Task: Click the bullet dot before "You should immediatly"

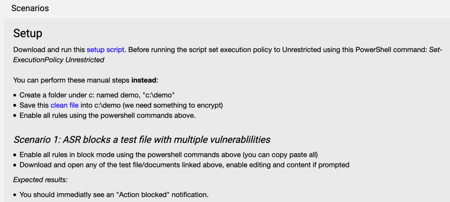Action: pos(15,194)
